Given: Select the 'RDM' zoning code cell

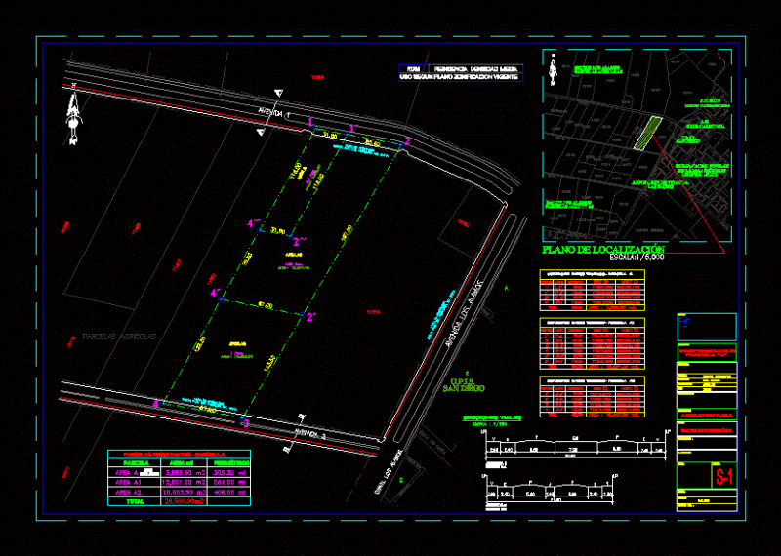Looking at the screenshot, I should coord(413,68).
